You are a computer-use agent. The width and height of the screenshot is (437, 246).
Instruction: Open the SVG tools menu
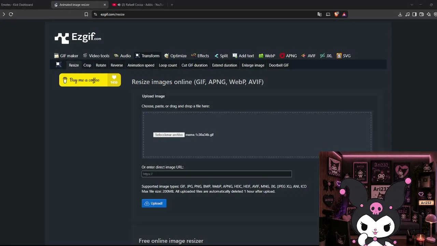tap(343, 56)
